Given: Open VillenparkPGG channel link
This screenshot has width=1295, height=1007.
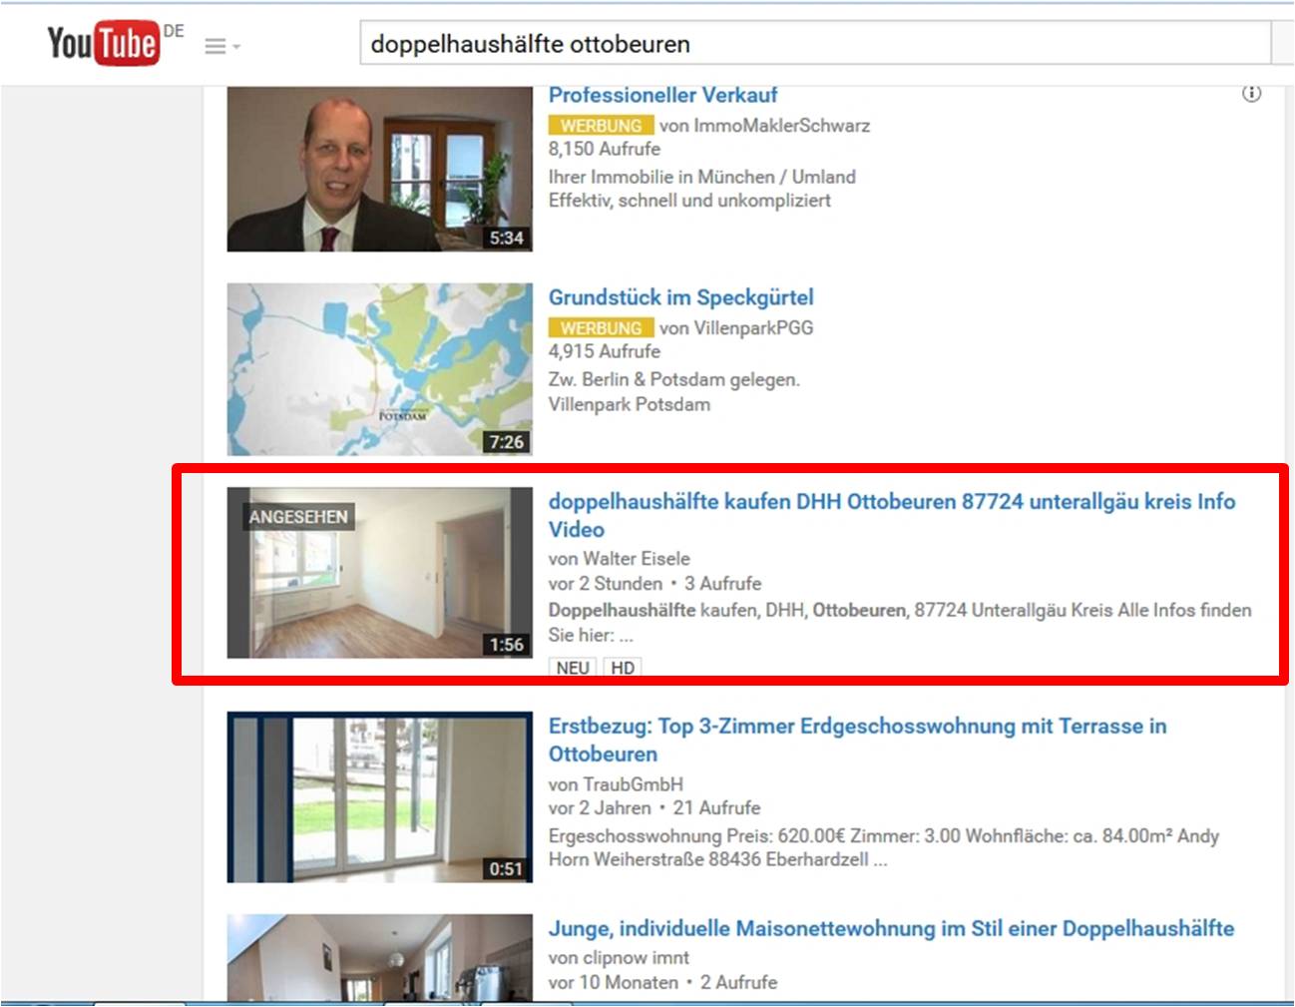Looking at the screenshot, I should (x=753, y=328).
